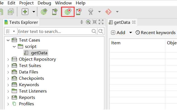177x110 pixels.
Task: Click the Item column header
Action: point(137,43)
